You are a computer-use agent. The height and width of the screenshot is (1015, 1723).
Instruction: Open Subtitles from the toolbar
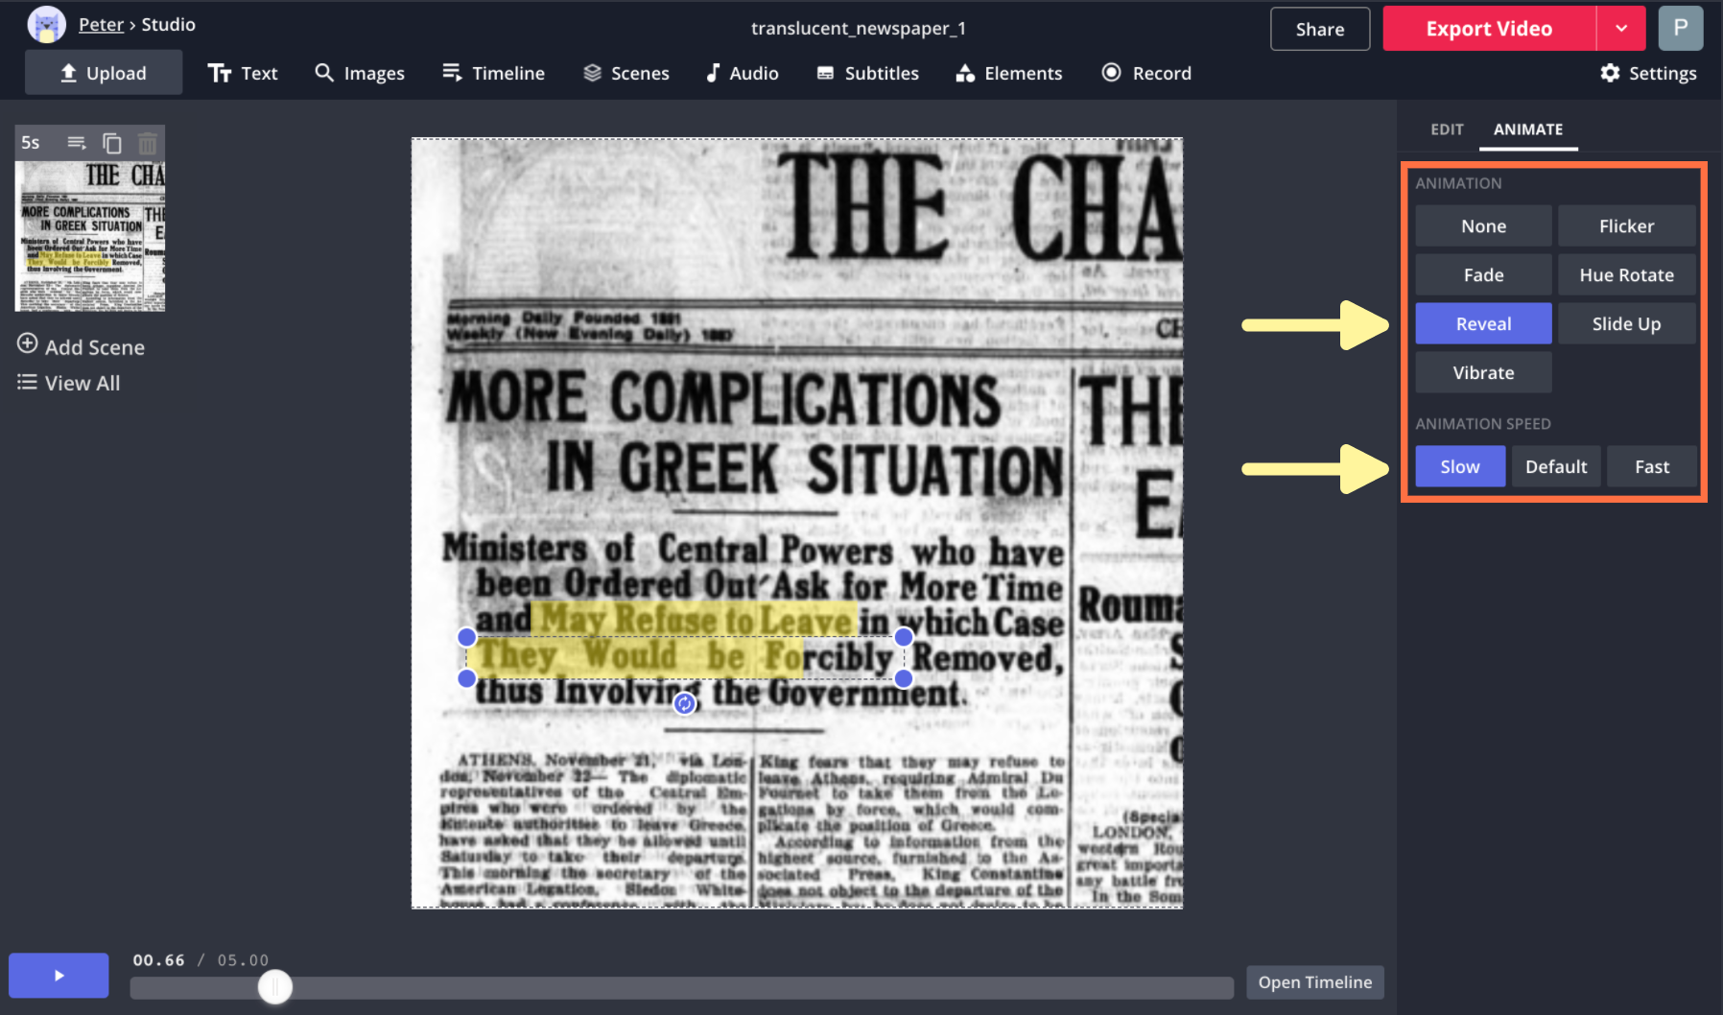tap(867, 73)
